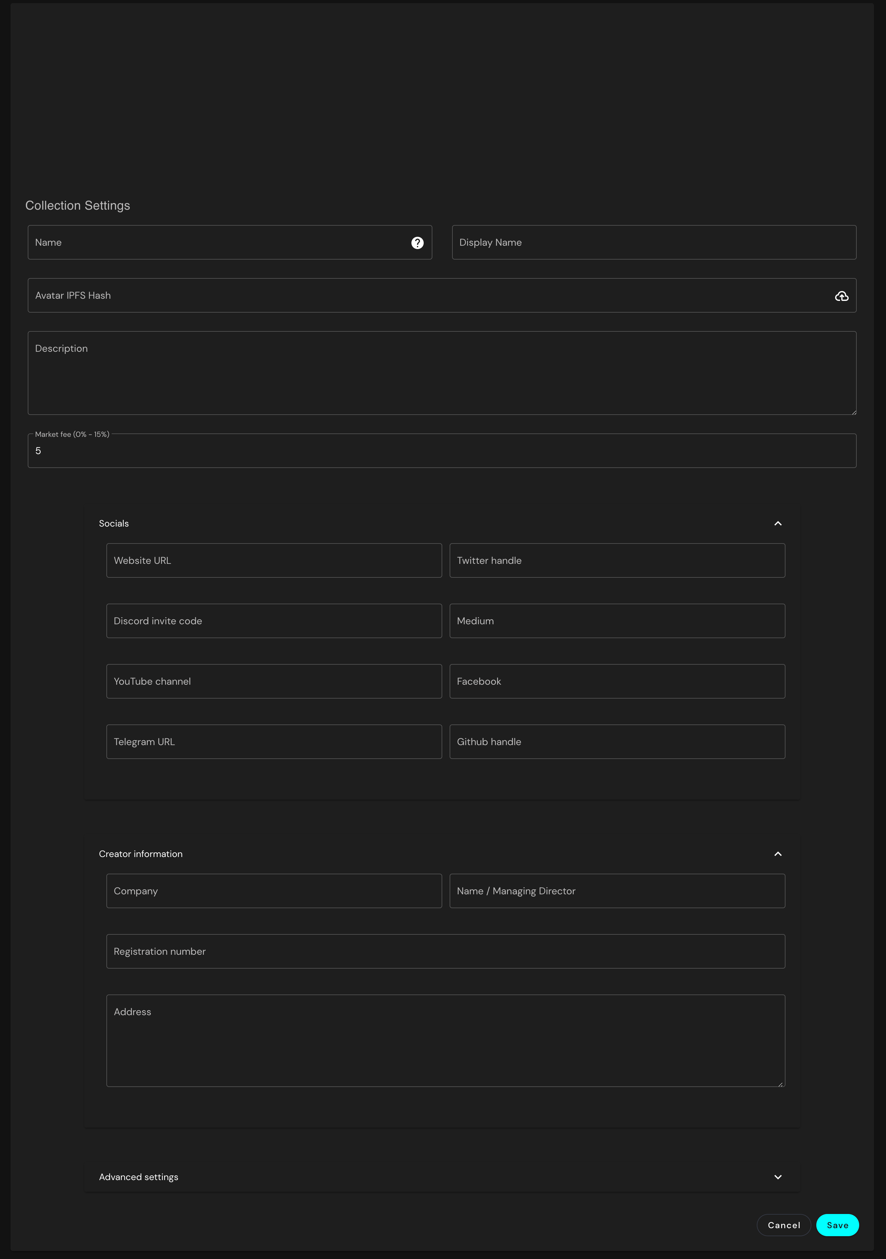This screenshot has width=886, height=1259.
Task: Click the Website URL field
Action: click(274, 560)
